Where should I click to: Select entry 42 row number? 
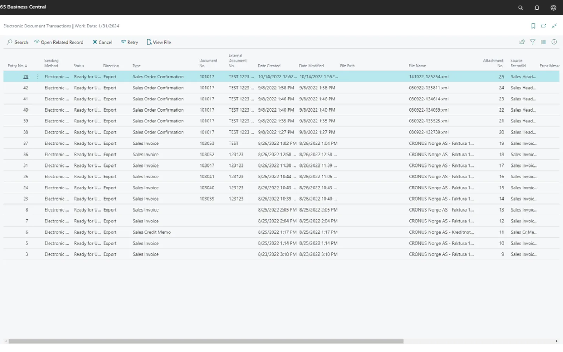[x=26, y=88]
